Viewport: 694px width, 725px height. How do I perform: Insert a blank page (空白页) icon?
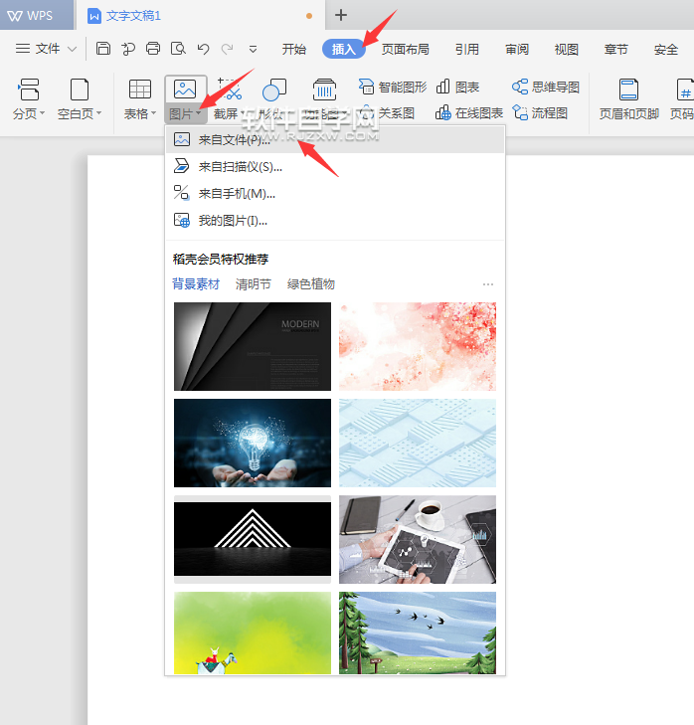point(80,90)
